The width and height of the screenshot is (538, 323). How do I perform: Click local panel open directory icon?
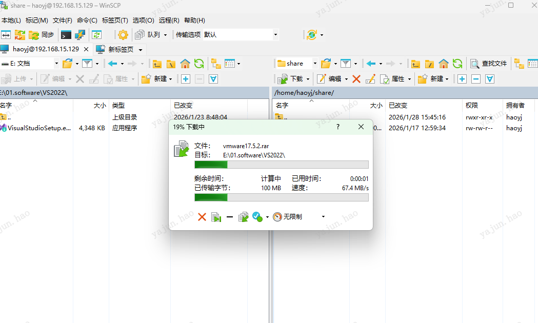68,64
